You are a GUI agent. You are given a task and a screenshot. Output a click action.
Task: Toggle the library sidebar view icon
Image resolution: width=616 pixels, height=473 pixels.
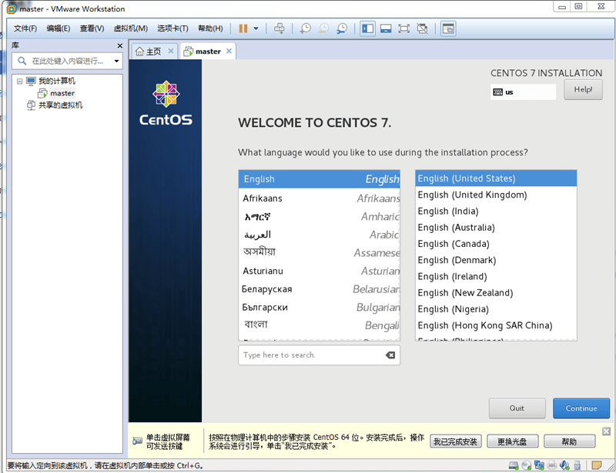click(x=368, y=28)
